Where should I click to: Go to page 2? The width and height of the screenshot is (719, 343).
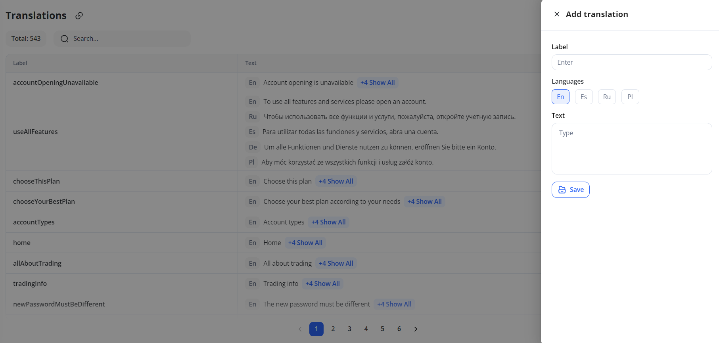click(333, 329)
